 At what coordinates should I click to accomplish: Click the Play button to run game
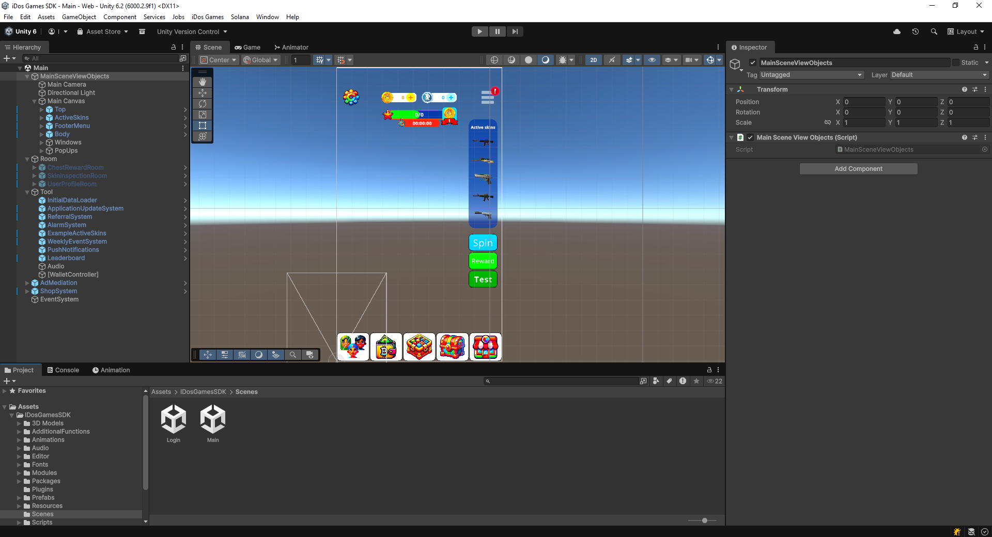[479, 31]
